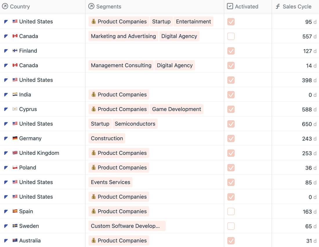Open the Sales Cycle column menu
Image resolution: width=319 pixels, height=247 pixels.
click(x=297, y=6)
